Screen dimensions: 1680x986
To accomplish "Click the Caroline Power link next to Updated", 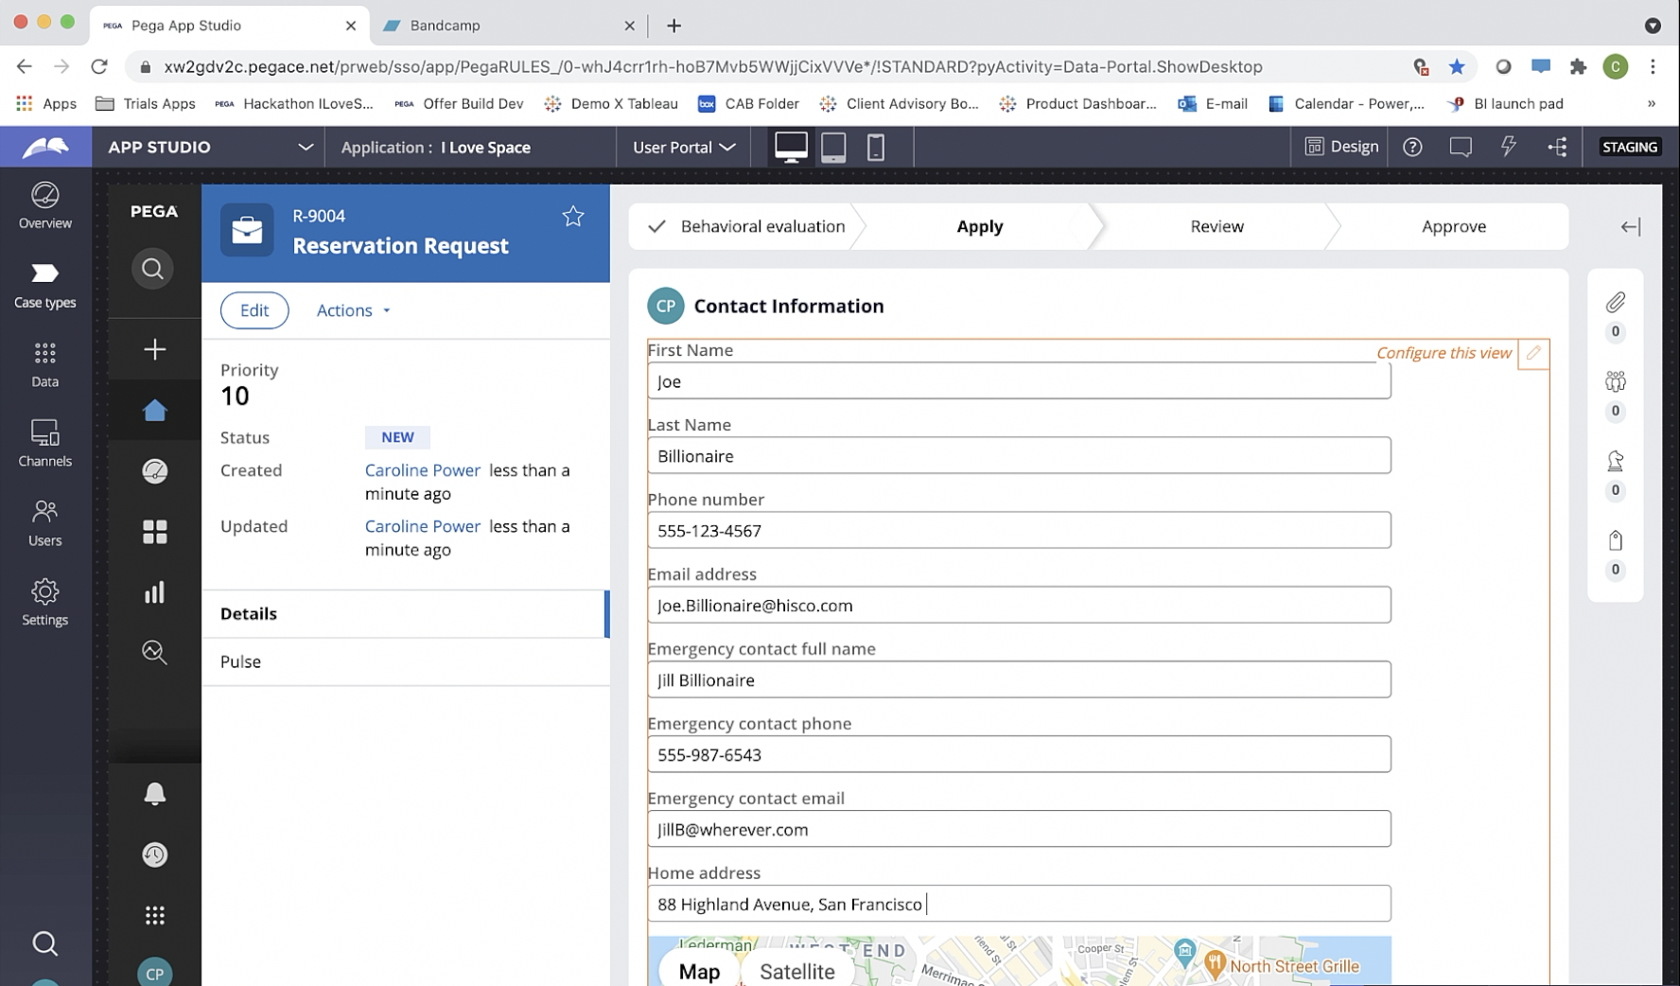I will 422,526.
